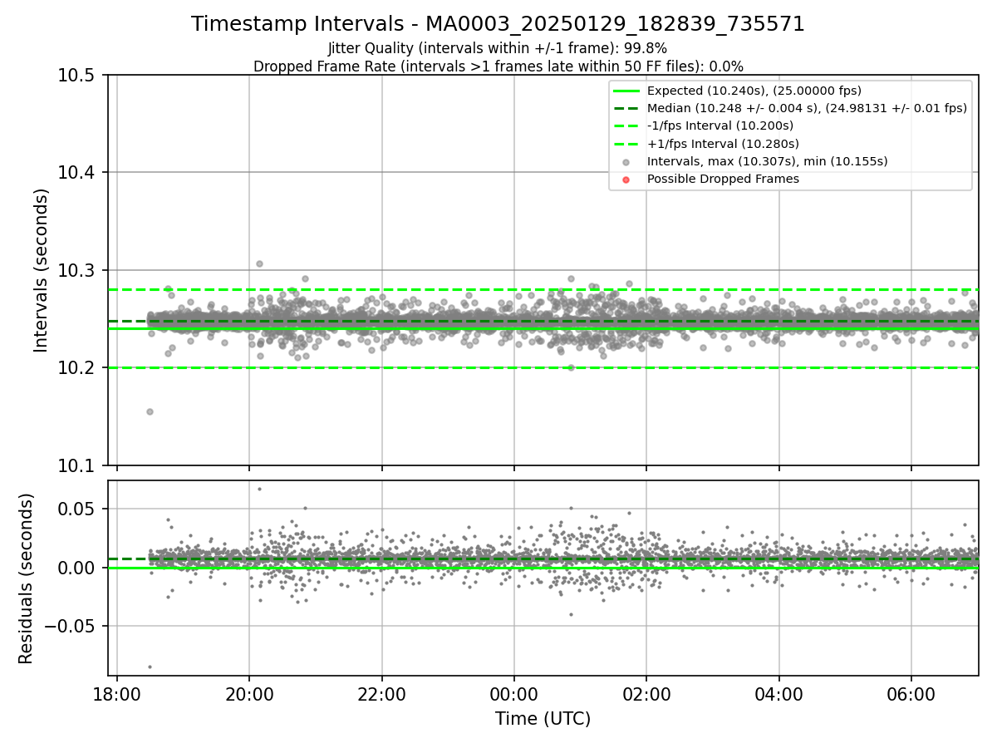Click the Residuals (seconds) y-axis label
The width and height of the screenshot is (997, 748).
[x=27, y=578]
